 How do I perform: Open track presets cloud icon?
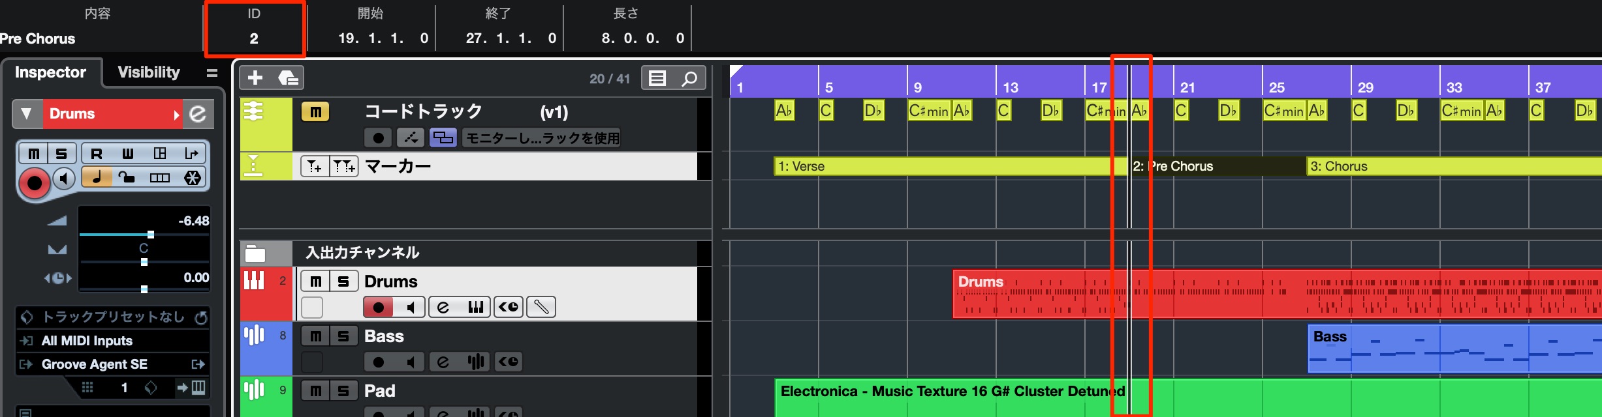(288, 78)
